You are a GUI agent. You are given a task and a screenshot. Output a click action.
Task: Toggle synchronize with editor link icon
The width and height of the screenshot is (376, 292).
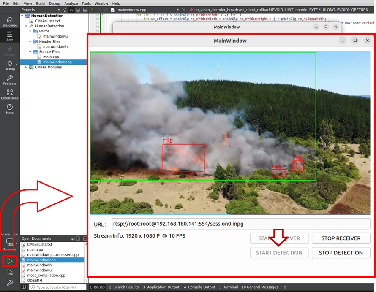pyautogui.click(x=71, y=10)
